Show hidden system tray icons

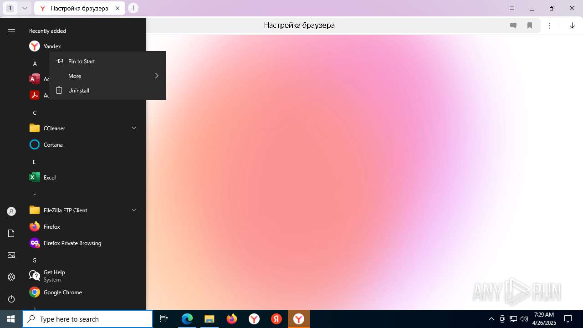(491, 319)
